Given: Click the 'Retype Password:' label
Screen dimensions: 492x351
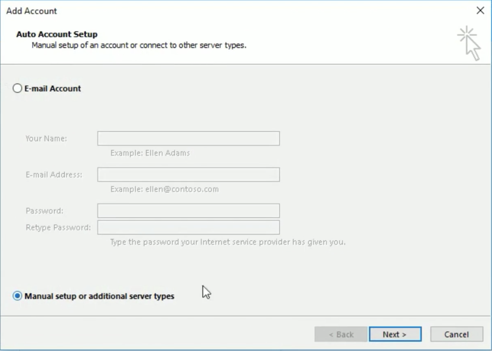Looking at the screenshot, I should tap(58, 228).
